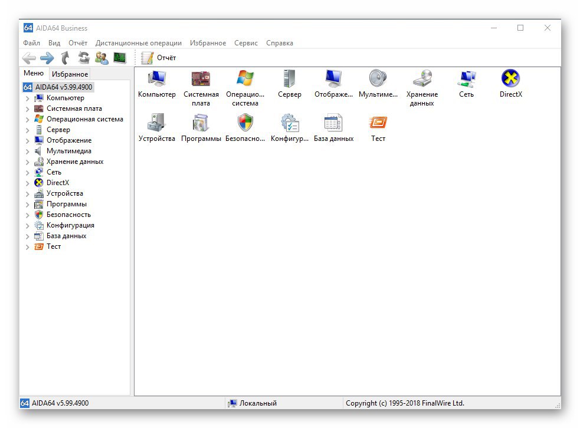
Task: Select Безопасность in the tree
Action: click(68, 215)
